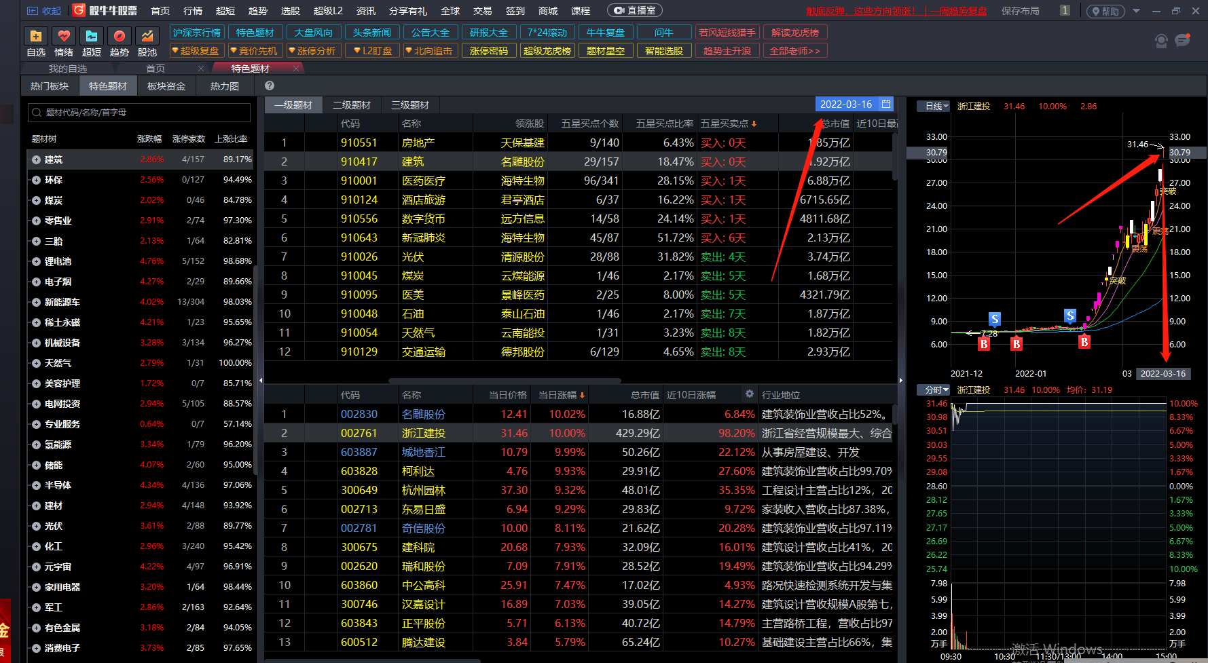Click the 保存布局 link

click(1020, 11)
